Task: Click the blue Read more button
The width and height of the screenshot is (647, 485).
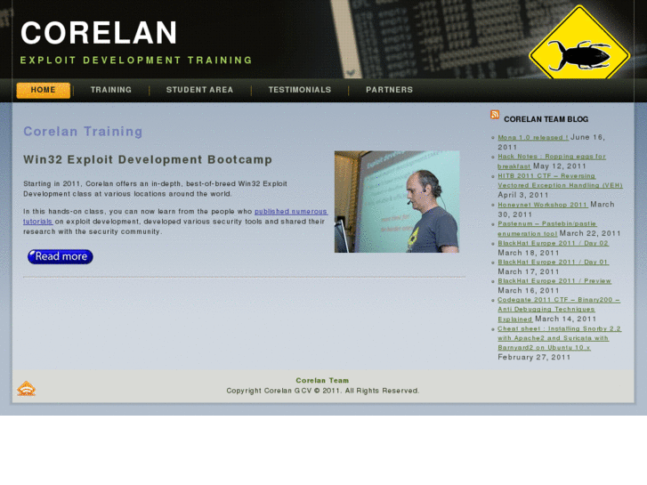Action: [61, 256]
